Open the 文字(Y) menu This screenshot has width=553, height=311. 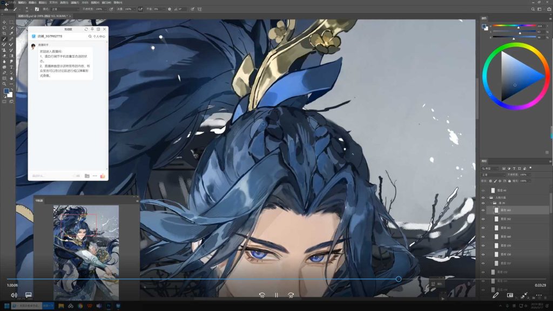[53, 3]
